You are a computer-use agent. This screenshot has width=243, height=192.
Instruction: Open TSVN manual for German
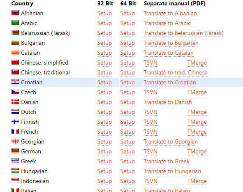coord(150,152)
